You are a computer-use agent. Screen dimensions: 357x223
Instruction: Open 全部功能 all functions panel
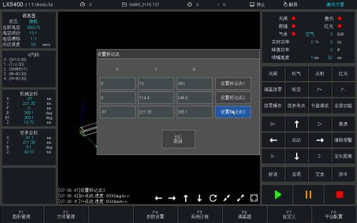point(343,106)
